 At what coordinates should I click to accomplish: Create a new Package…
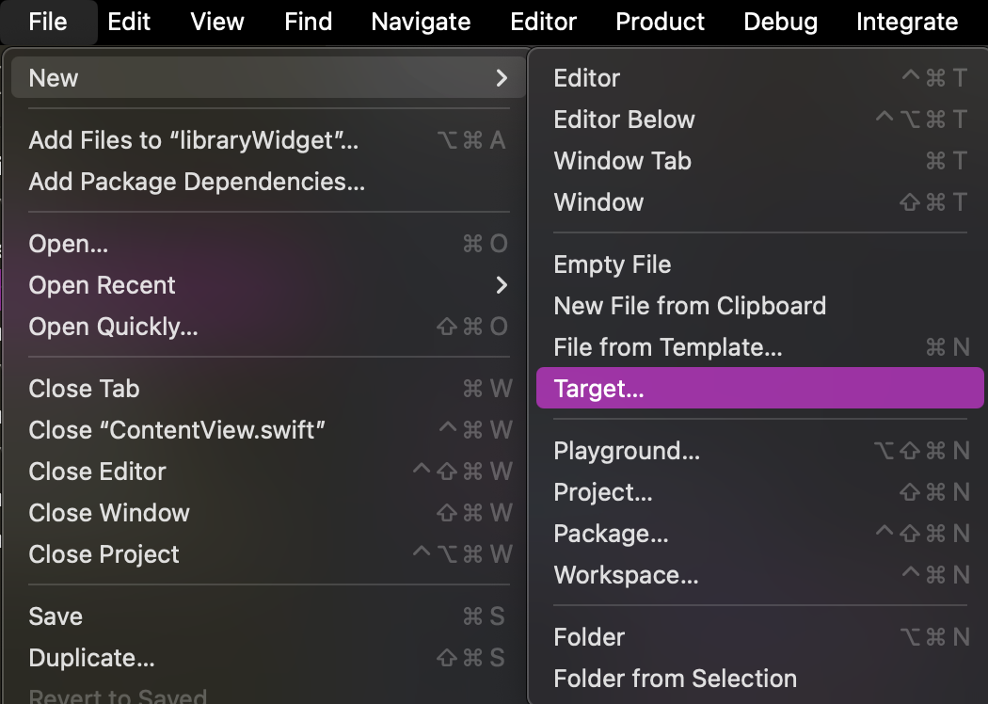[760, 534]
